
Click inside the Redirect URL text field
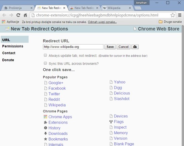73,47
